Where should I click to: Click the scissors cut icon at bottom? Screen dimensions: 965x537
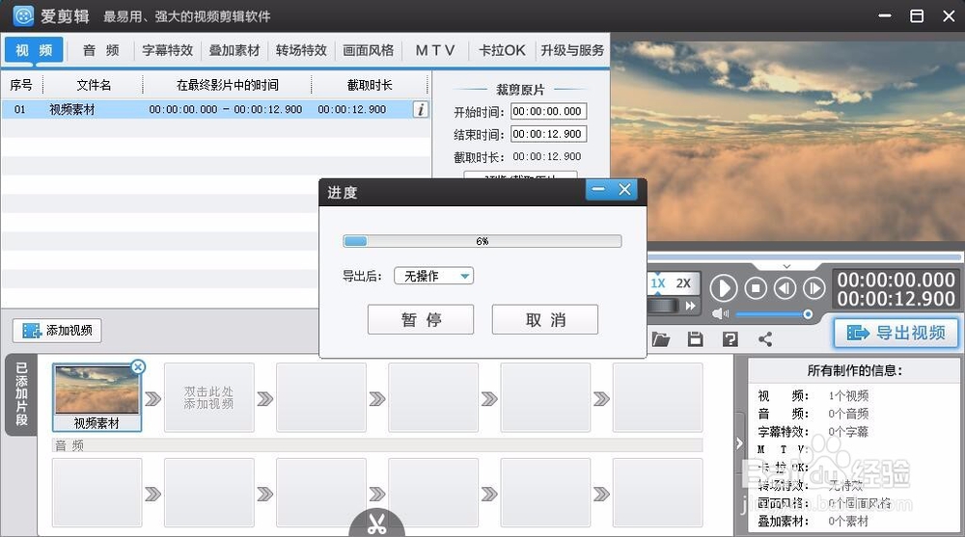tap(376, 524)
